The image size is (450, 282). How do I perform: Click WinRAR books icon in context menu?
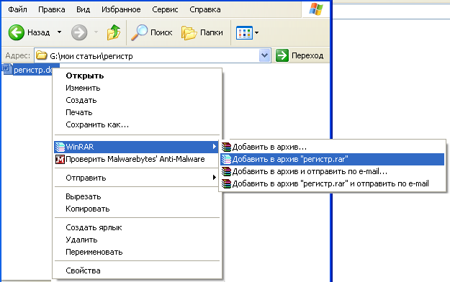tap(60, 147)
